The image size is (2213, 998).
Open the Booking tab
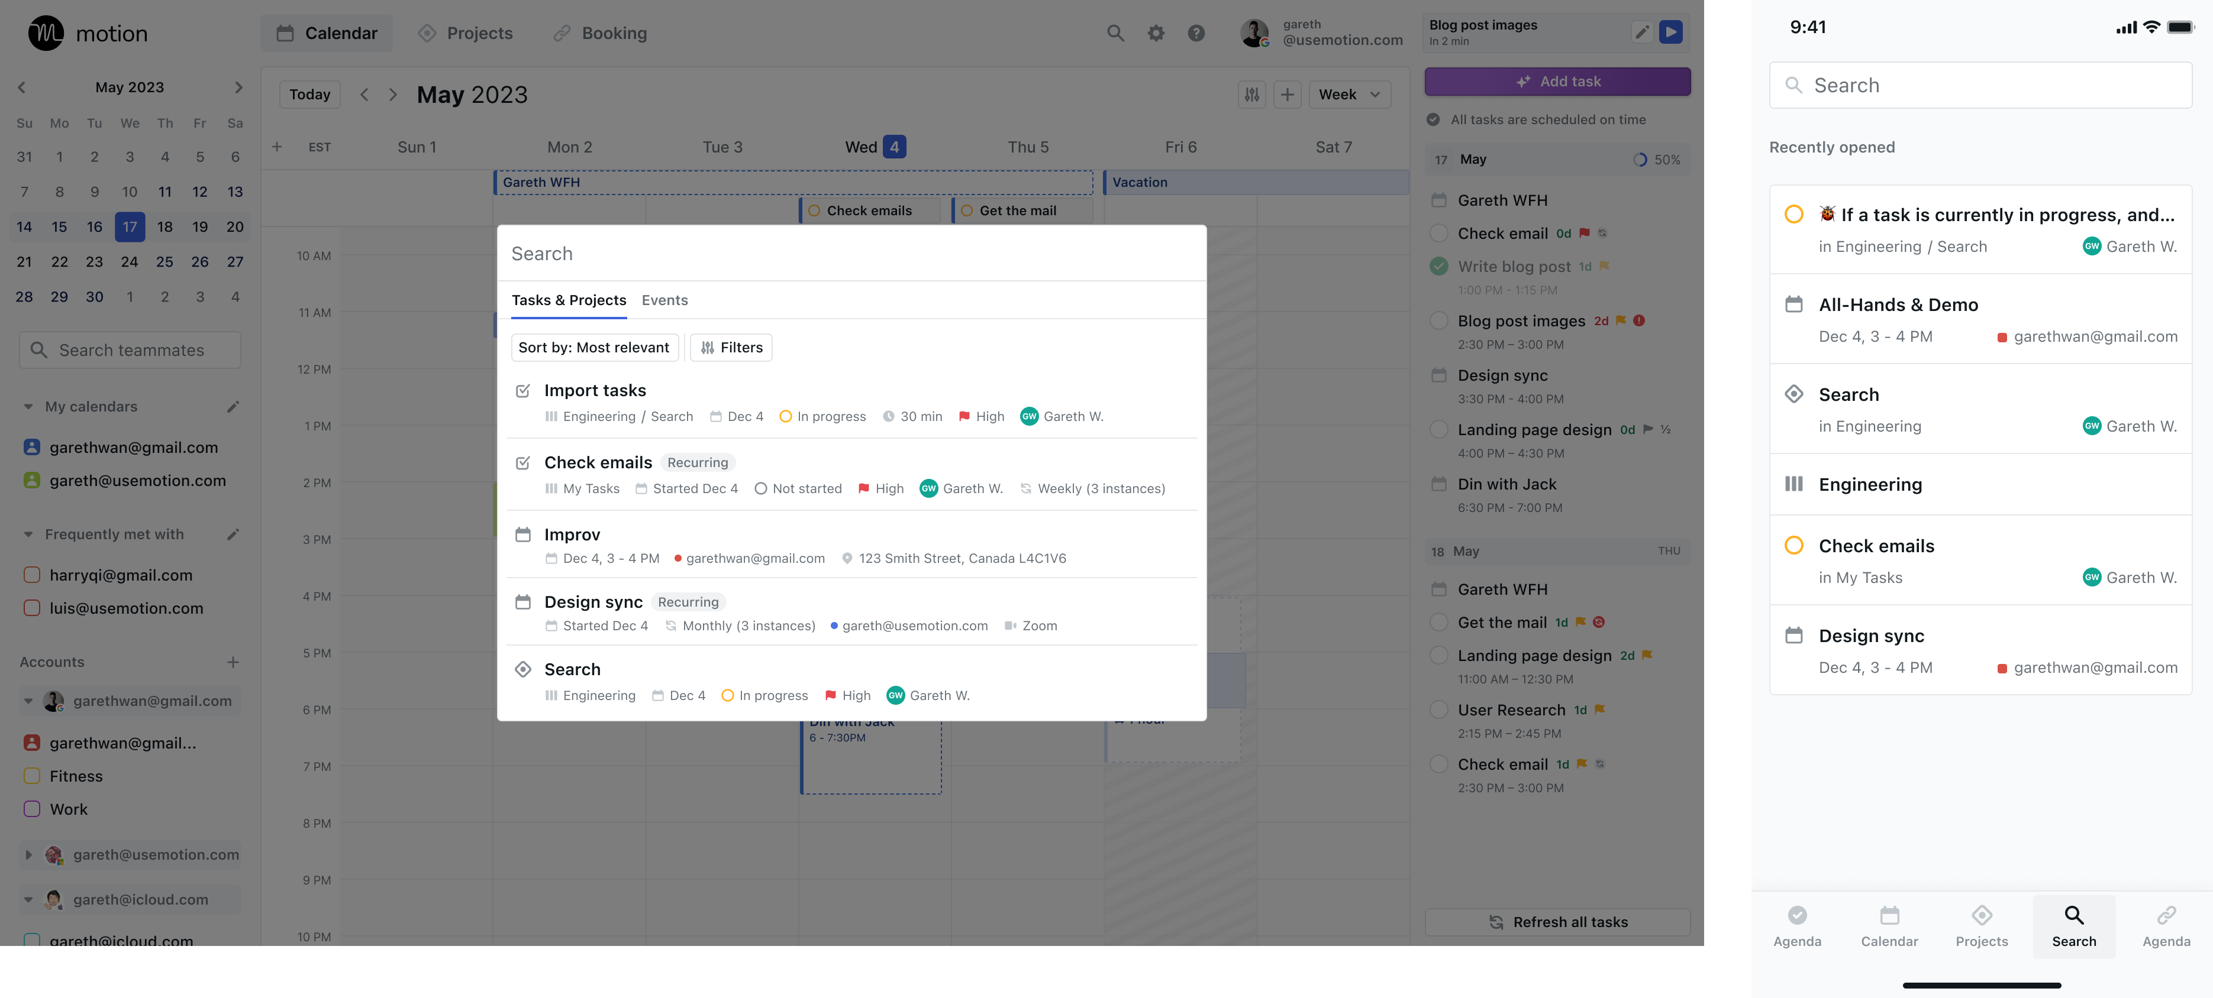pyautogui.click(x=599, y=34)
